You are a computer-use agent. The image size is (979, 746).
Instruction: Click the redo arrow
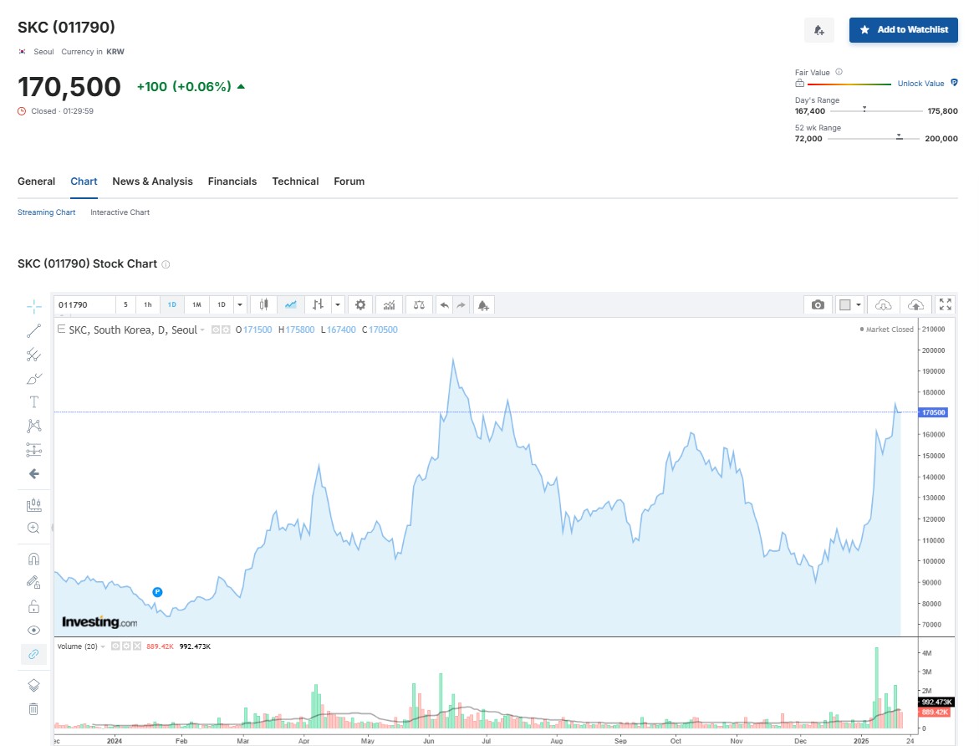[461, 305]
